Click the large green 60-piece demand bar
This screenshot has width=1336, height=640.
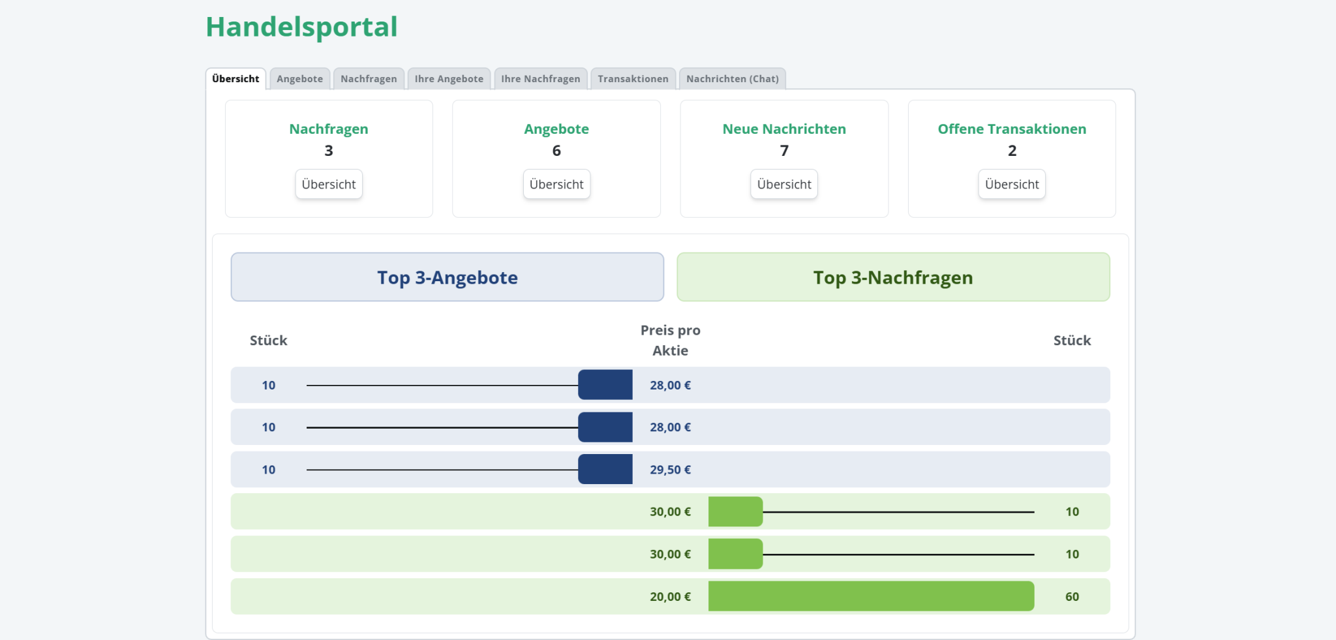pos(871,596)
